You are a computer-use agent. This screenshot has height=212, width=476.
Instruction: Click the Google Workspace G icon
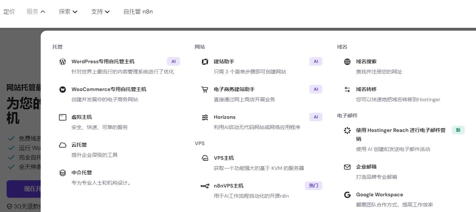tap(347, 195)
